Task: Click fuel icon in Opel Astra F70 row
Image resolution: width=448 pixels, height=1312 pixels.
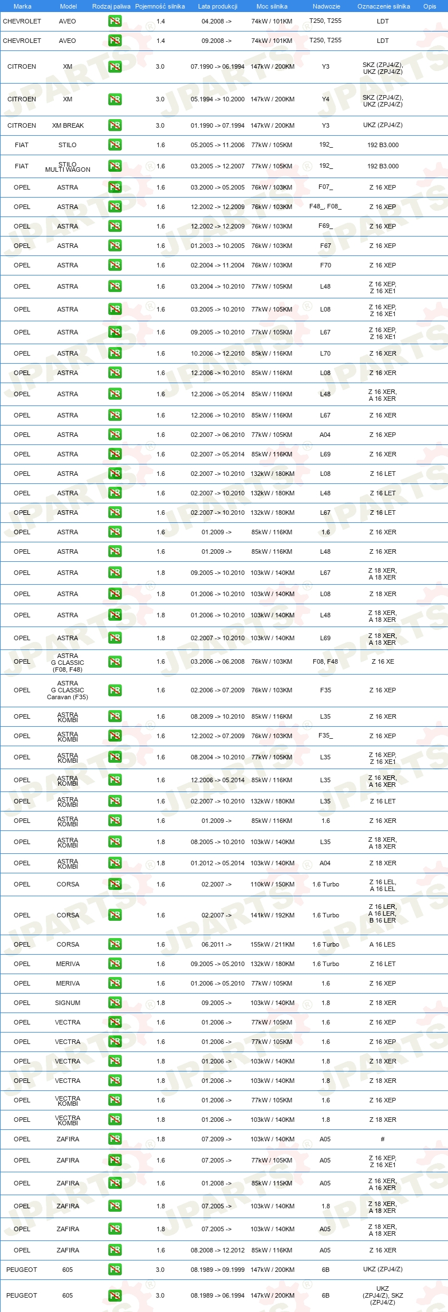Action: (115, 265)
